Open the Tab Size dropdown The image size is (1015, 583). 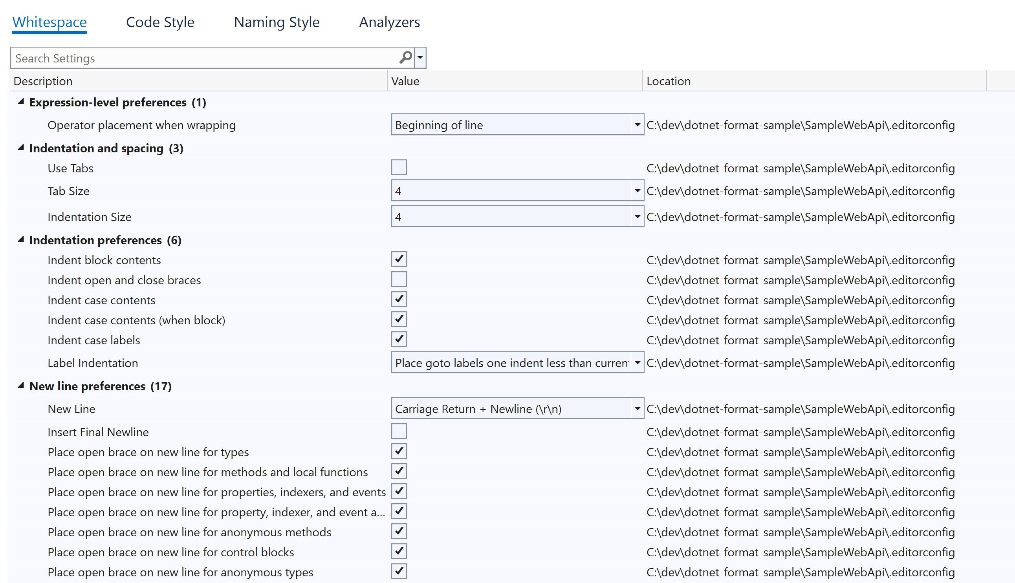pyautogui.click(x=637, y=190)
